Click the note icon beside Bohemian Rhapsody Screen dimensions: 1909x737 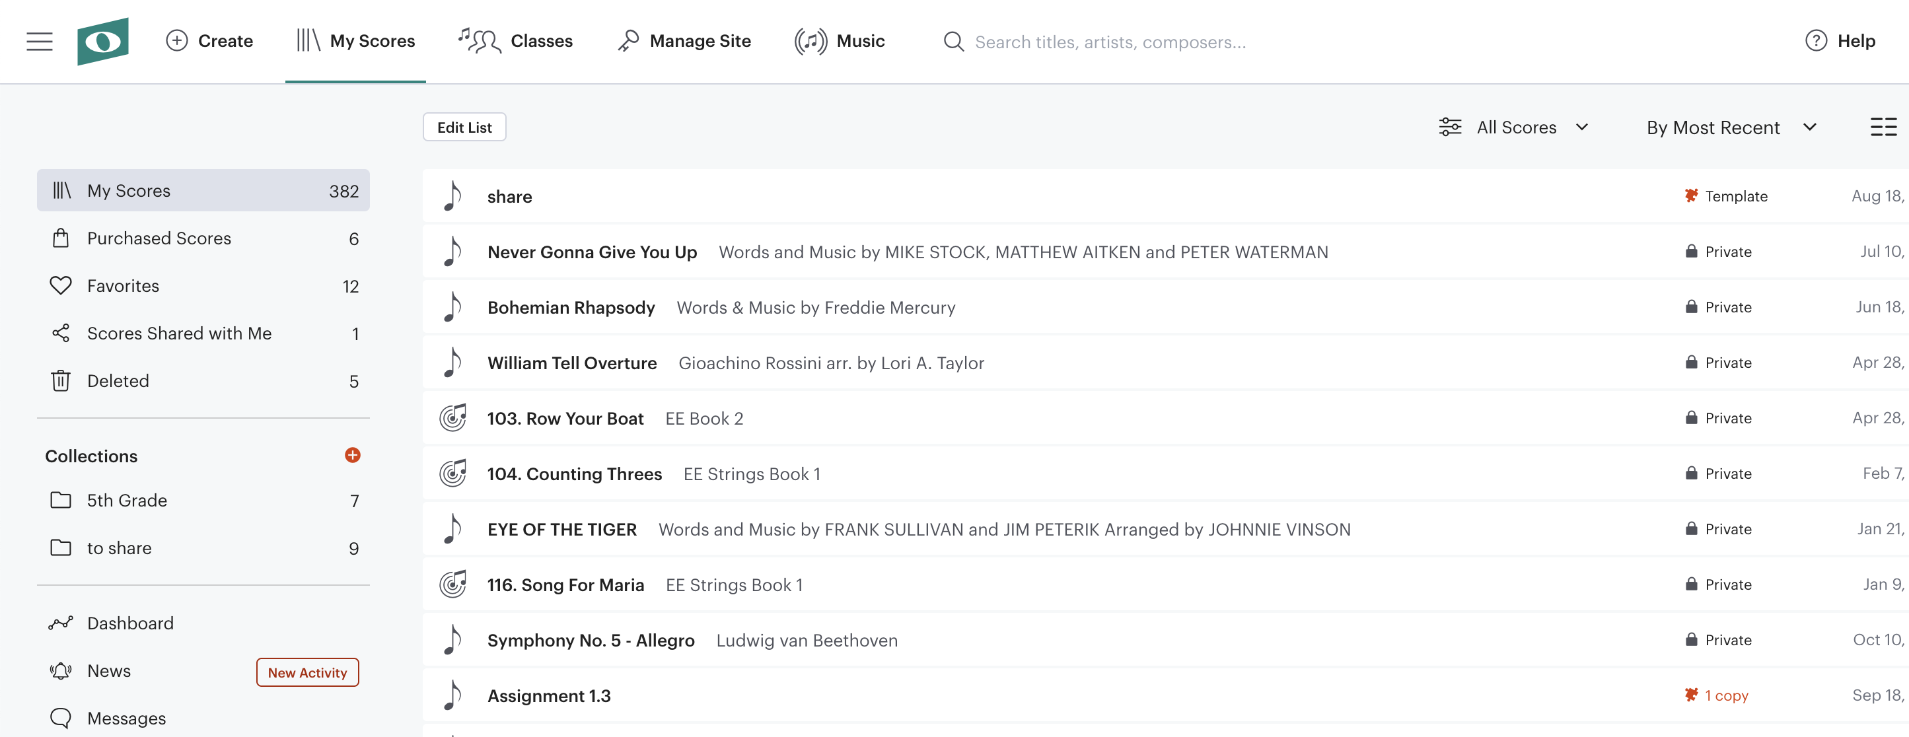click(x=452, y=306)
